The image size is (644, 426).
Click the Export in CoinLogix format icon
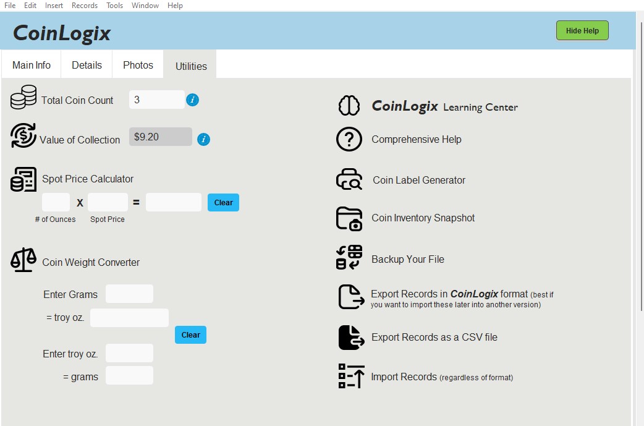pyautogui.click(x=351, y=297)
